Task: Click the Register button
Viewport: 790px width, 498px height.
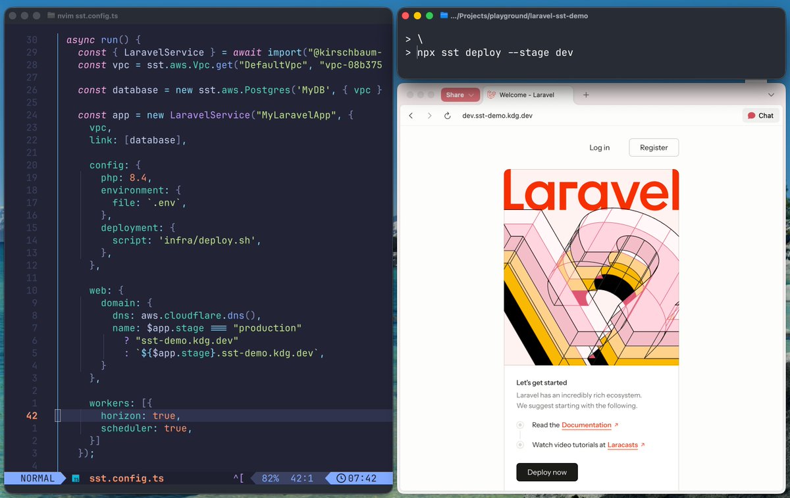Action: point(654,147)
